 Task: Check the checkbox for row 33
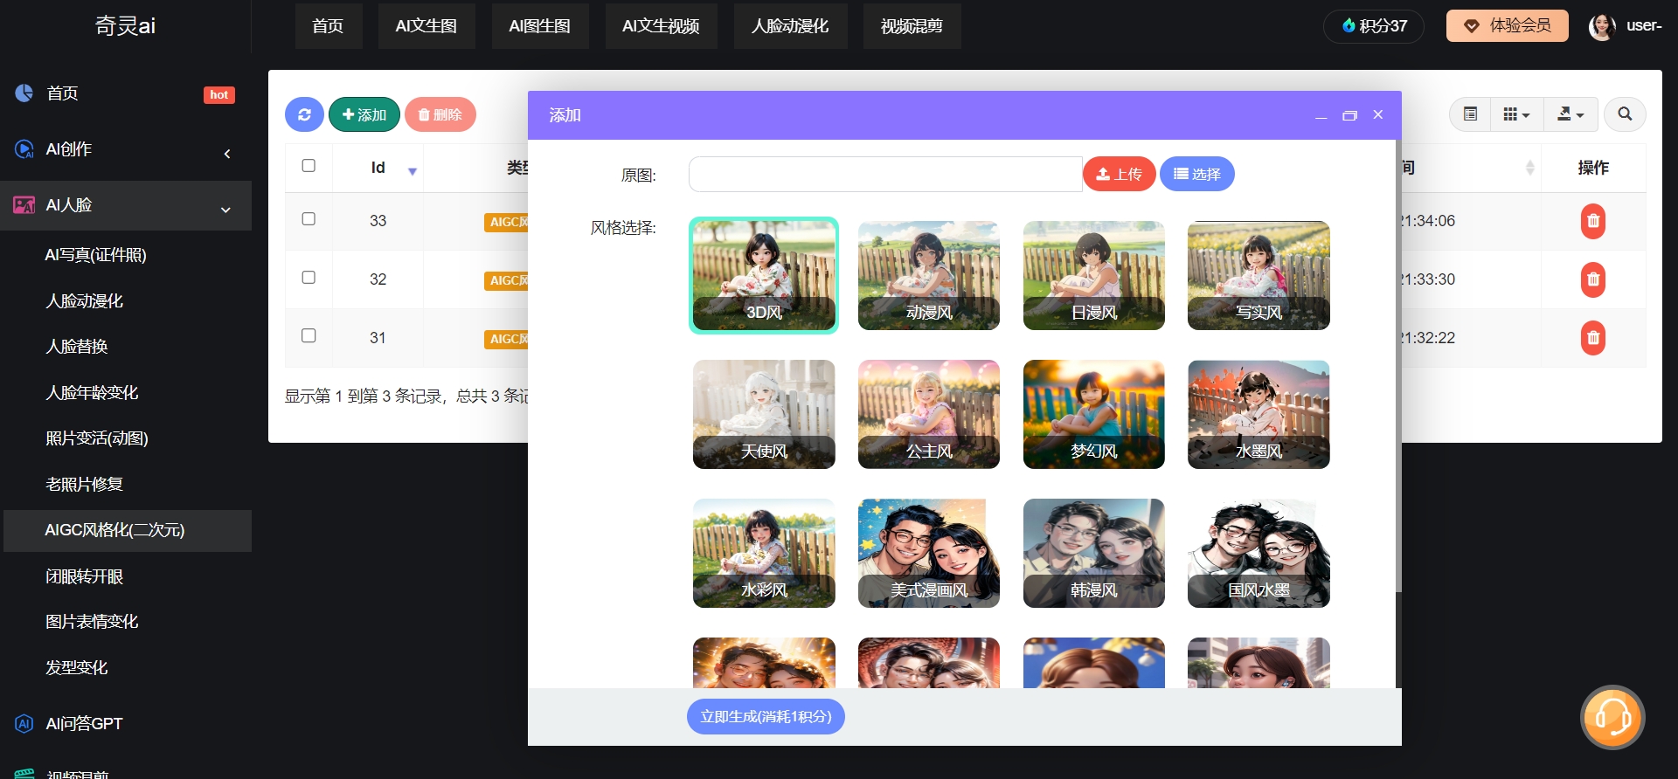[x=309, y=219]
